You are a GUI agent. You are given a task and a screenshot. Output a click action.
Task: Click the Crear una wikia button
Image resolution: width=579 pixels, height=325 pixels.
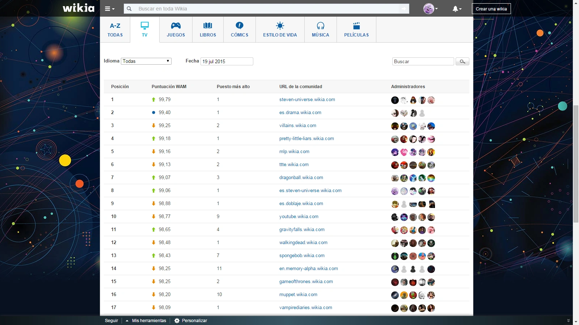pyautogui.click(x=491, y=9)
